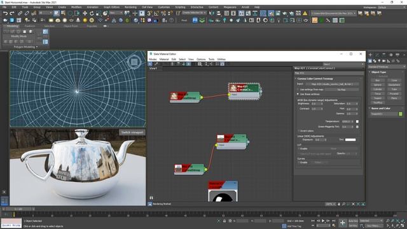The height and width of the screenshot is (229, 407).
Task: Click the No Map button
Action: click(341, 89)
